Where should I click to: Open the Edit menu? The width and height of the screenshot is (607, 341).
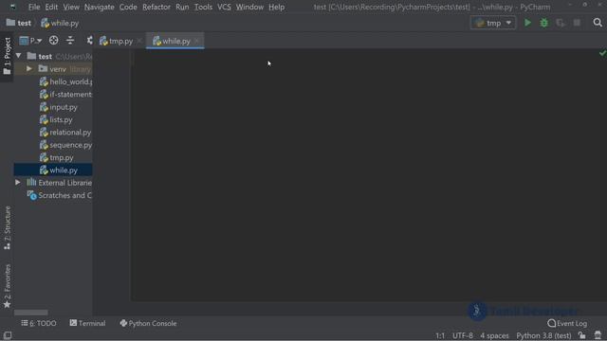[51, 7]
